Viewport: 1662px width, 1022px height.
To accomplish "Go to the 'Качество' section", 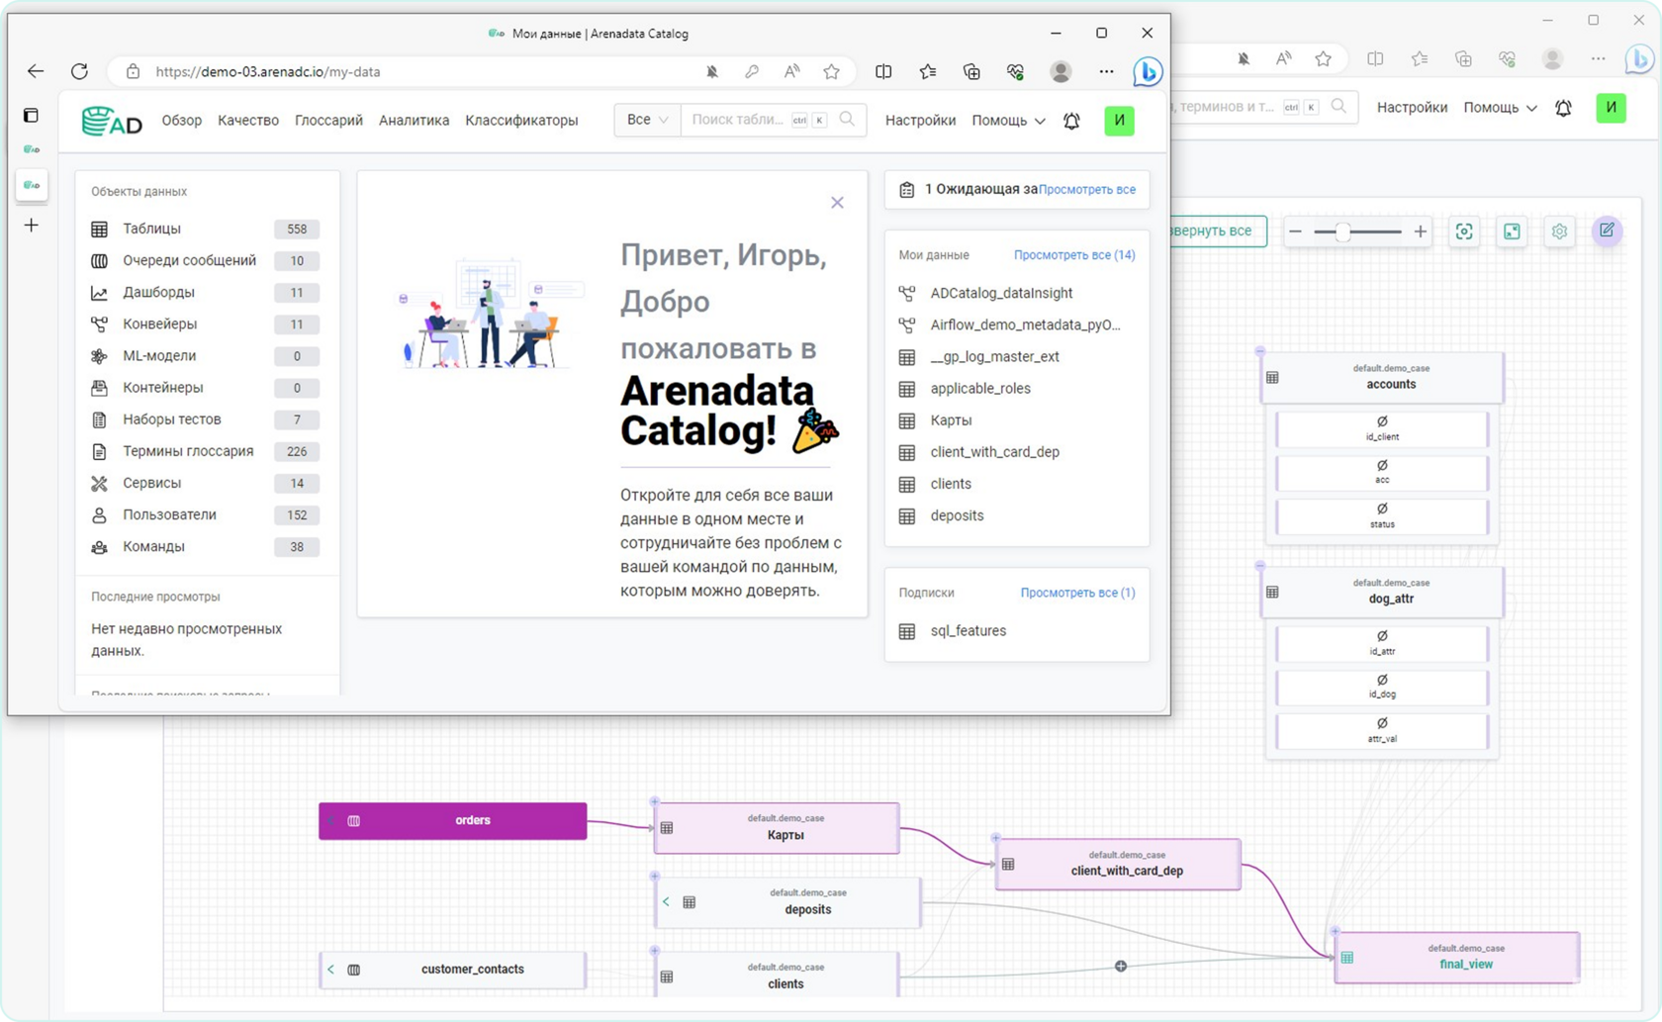I will (x=248, y=121).
